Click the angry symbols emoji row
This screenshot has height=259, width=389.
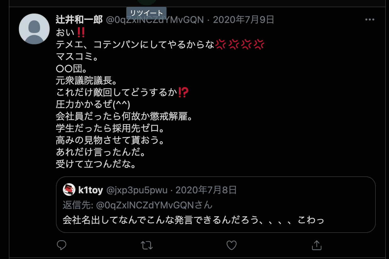240,44
